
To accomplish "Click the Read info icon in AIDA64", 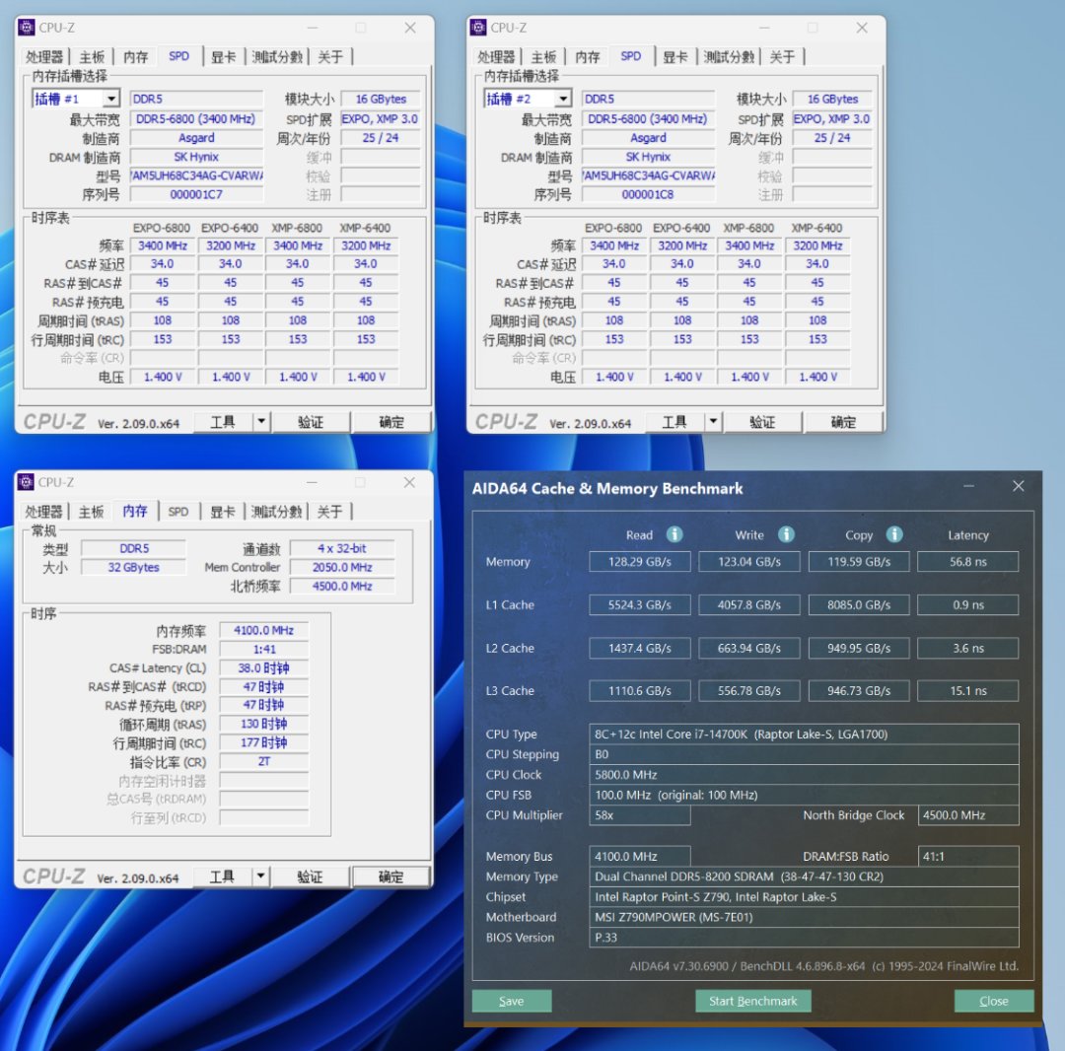I will 674,534.
